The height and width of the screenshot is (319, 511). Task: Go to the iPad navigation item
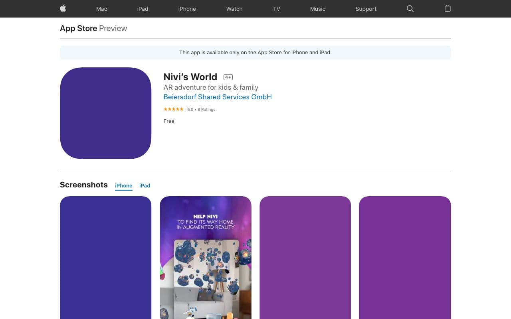(x=143, y=9)
